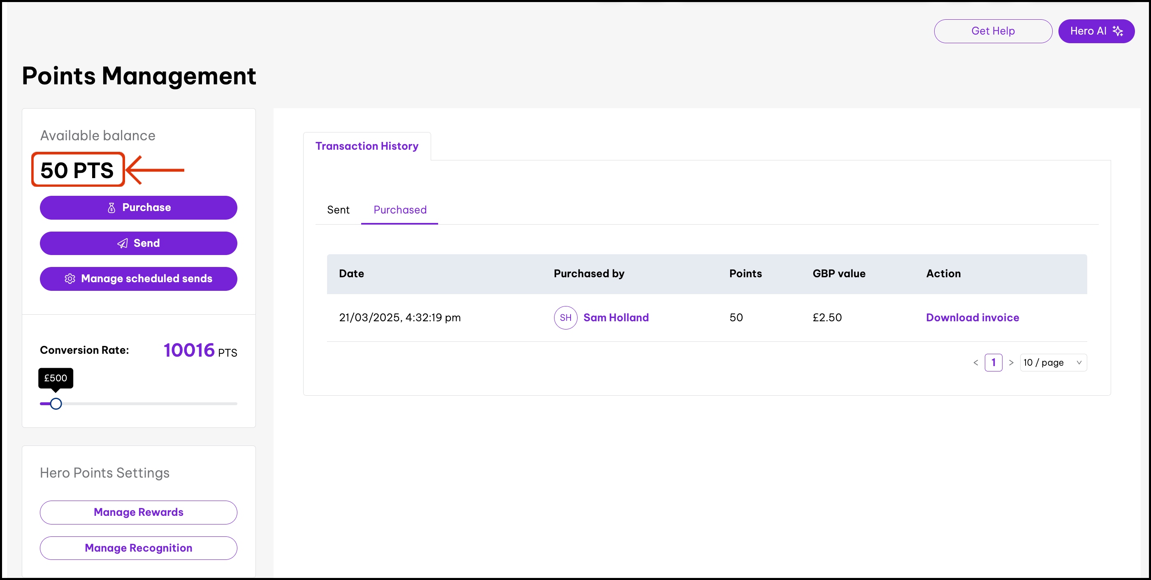Go to next page arrow
1151x580 pixels.
1011,362
